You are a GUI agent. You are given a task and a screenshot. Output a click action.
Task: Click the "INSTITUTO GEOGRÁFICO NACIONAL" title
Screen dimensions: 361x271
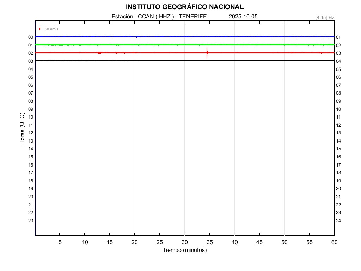click(x=184, y=7)
